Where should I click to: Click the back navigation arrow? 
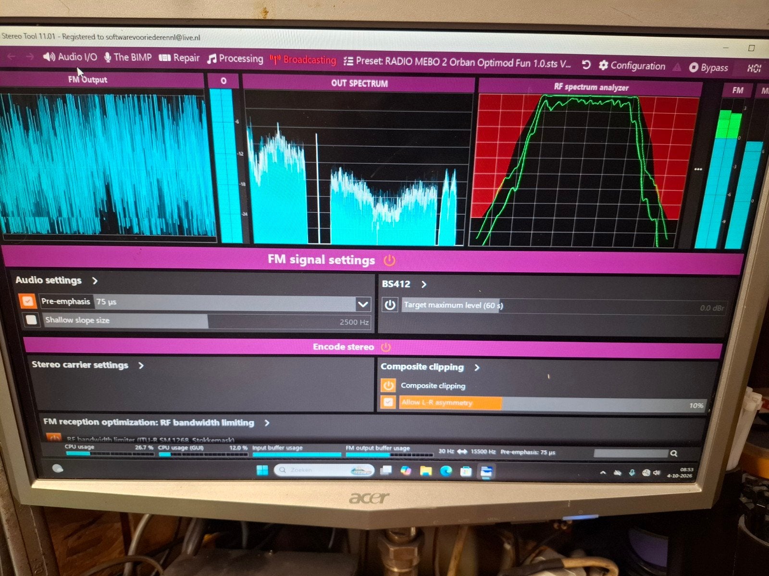(12, 56)
